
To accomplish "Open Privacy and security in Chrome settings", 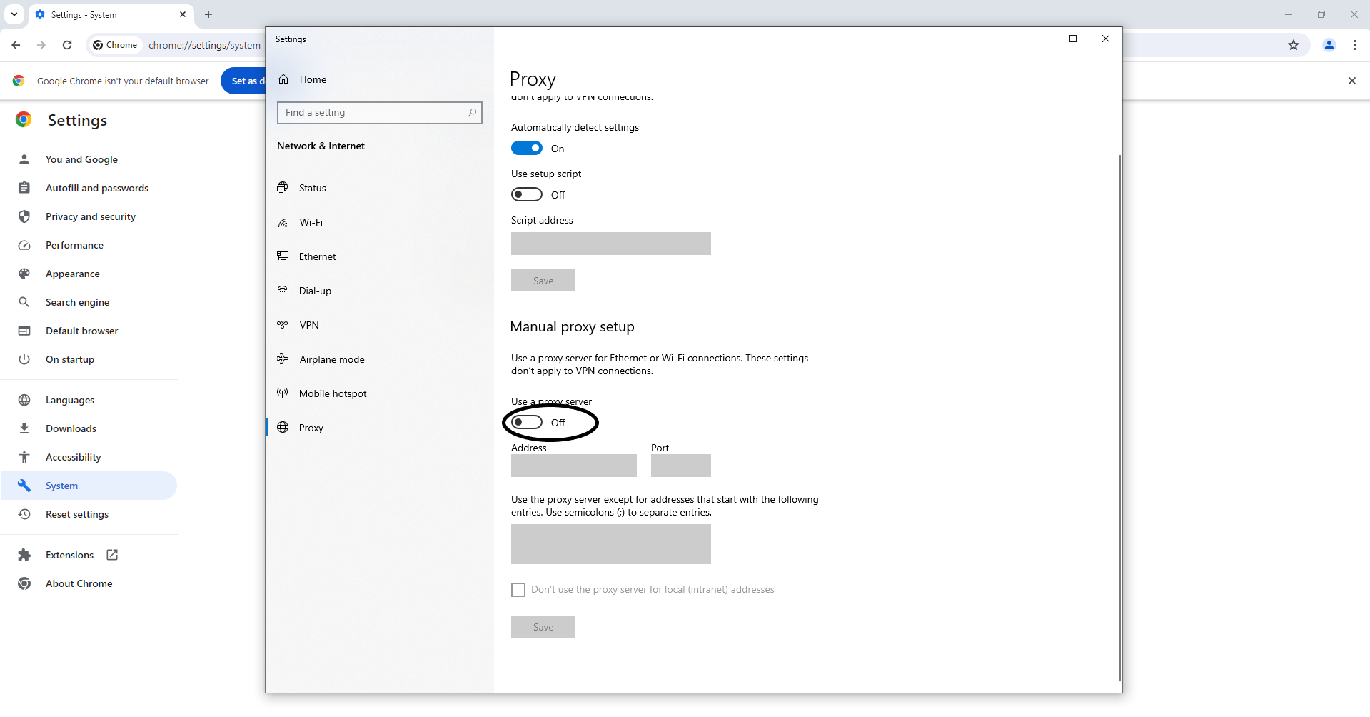I will (x=90, y=216).
